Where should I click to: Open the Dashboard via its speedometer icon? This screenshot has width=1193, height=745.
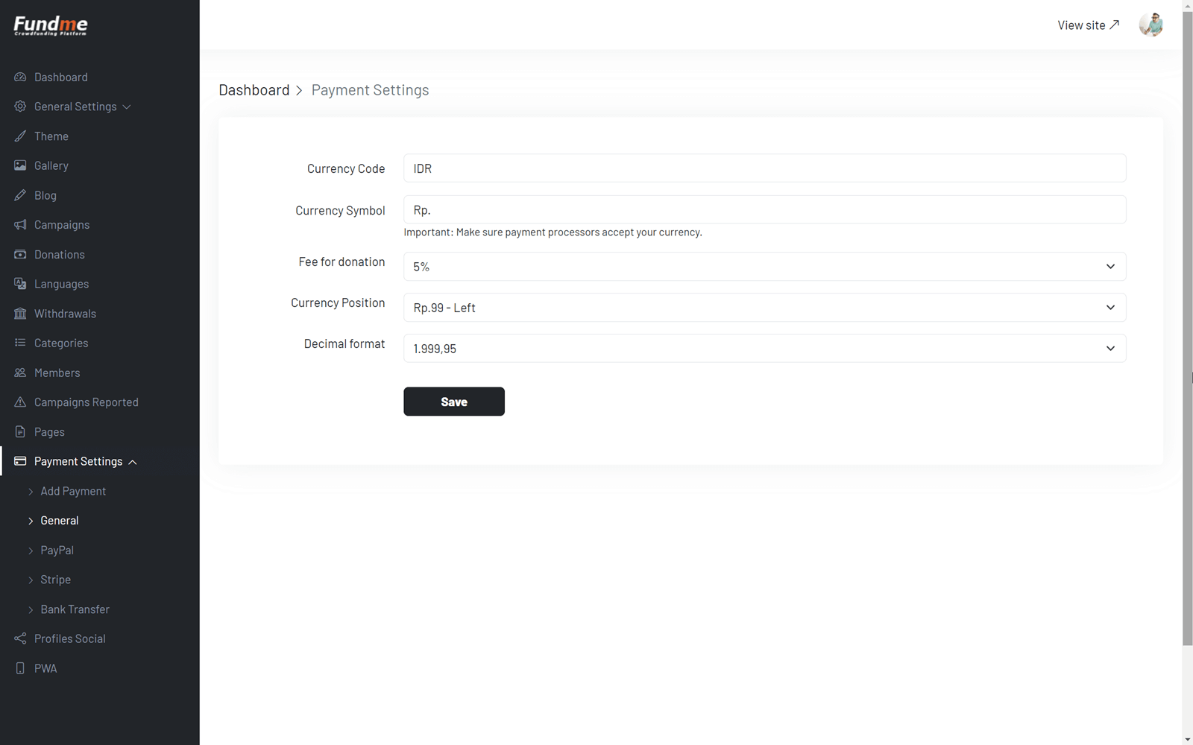coord(20,77)
